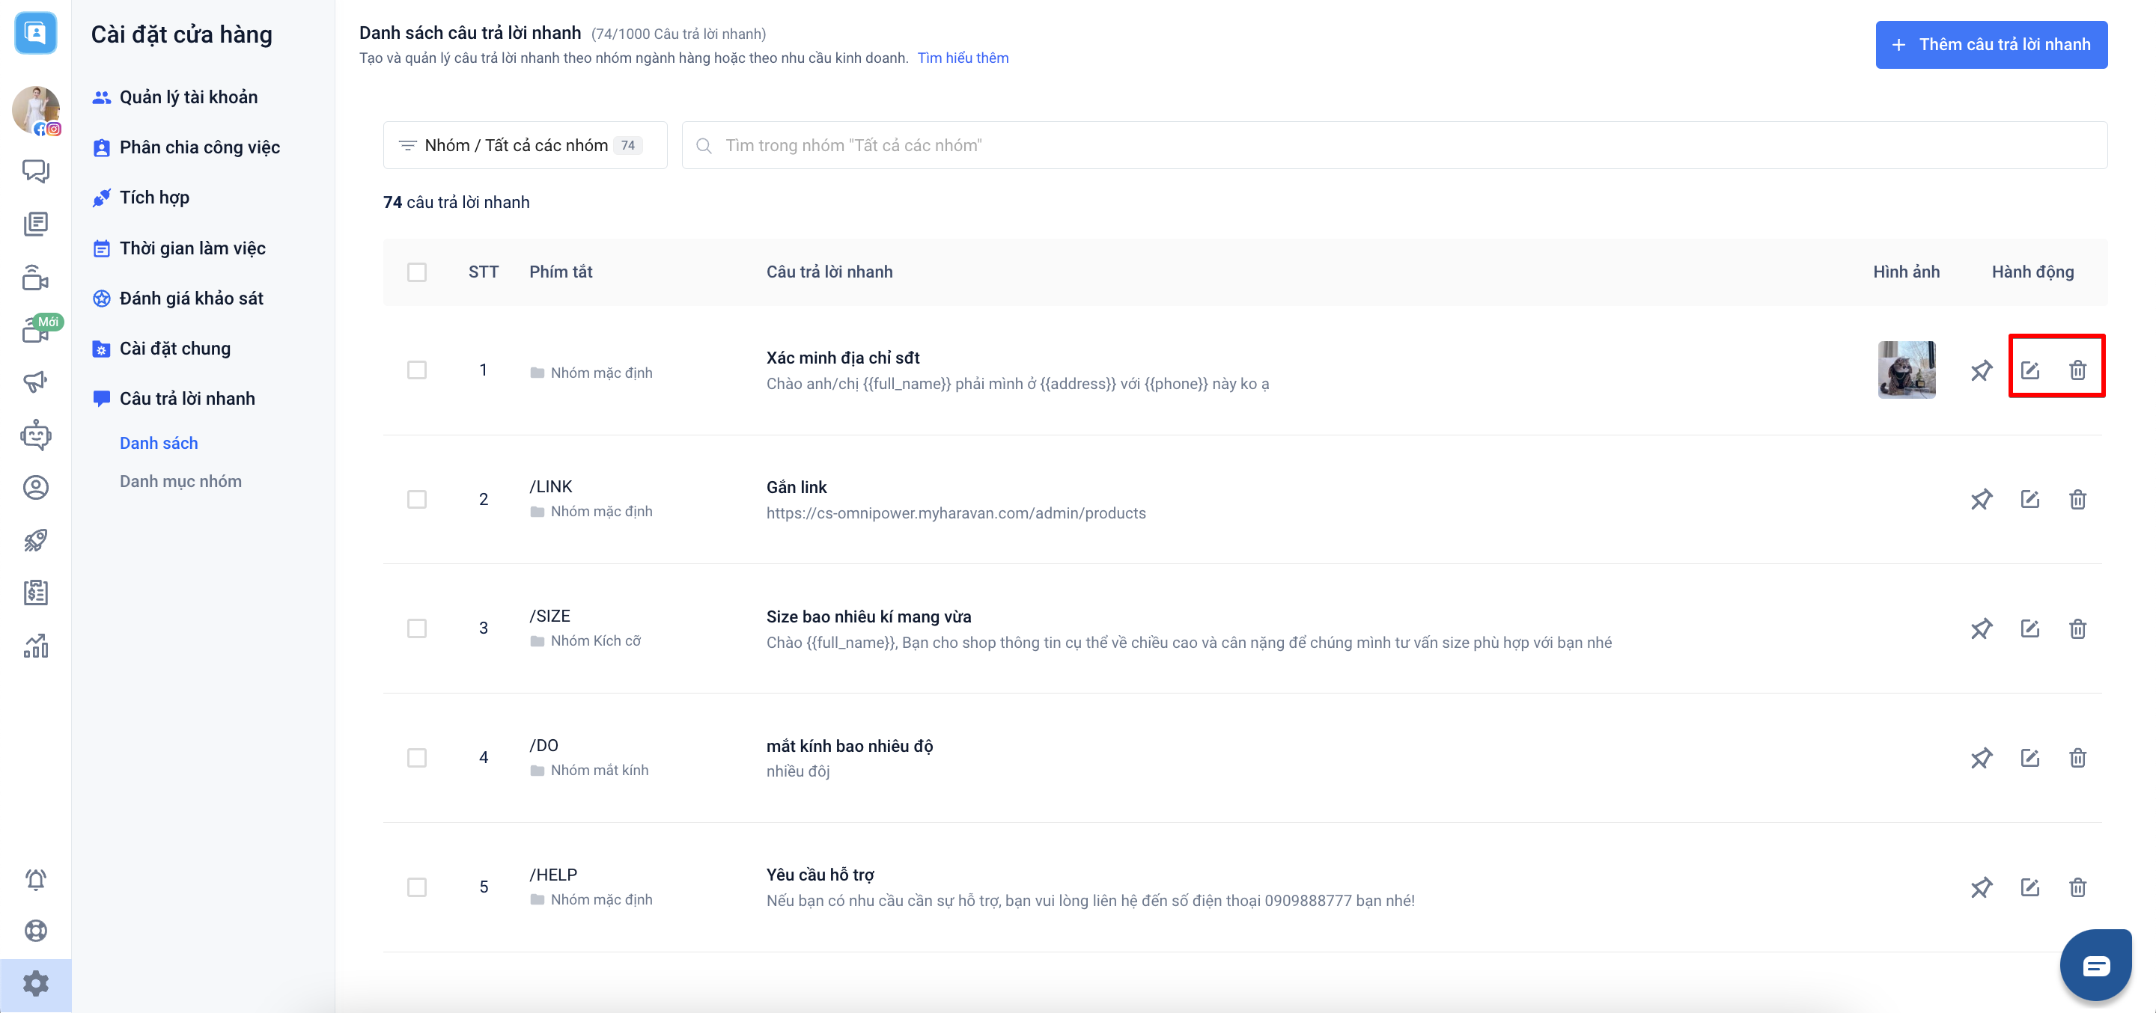The image size is (2156, 1013).
Task: Edit the /LINK quick reply
Action: pos(2029,499)
